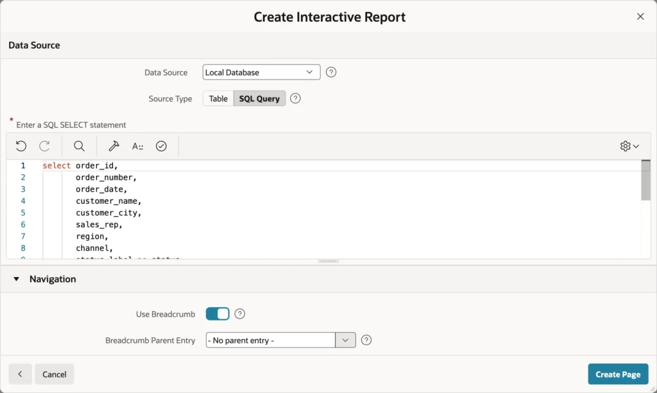Show help for Data Source field
The height and width of the screenshot is (393, 657).
[x=331, y=72]
